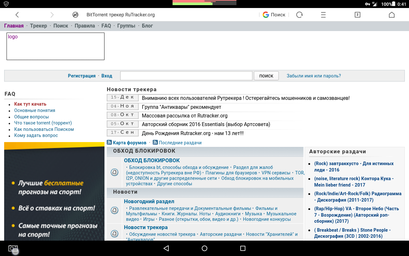
Task: Open news День Рождения Rutracker.org
Action: pos(193,133)
